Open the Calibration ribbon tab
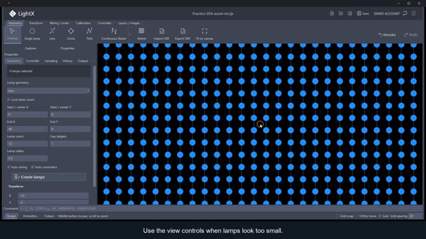 point(83,23)
